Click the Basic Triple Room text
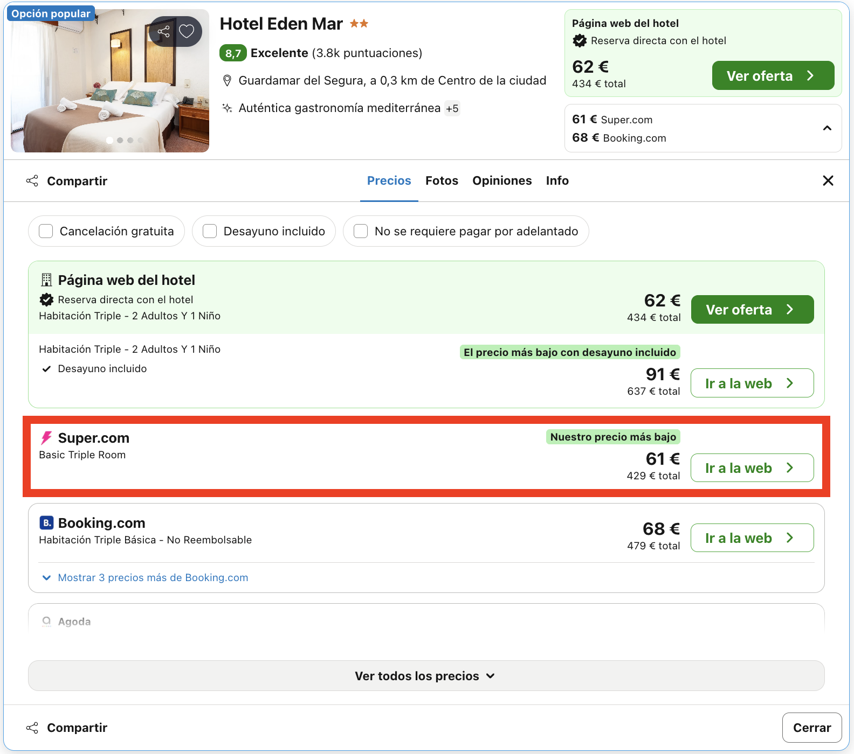 [x=82, y=455]
